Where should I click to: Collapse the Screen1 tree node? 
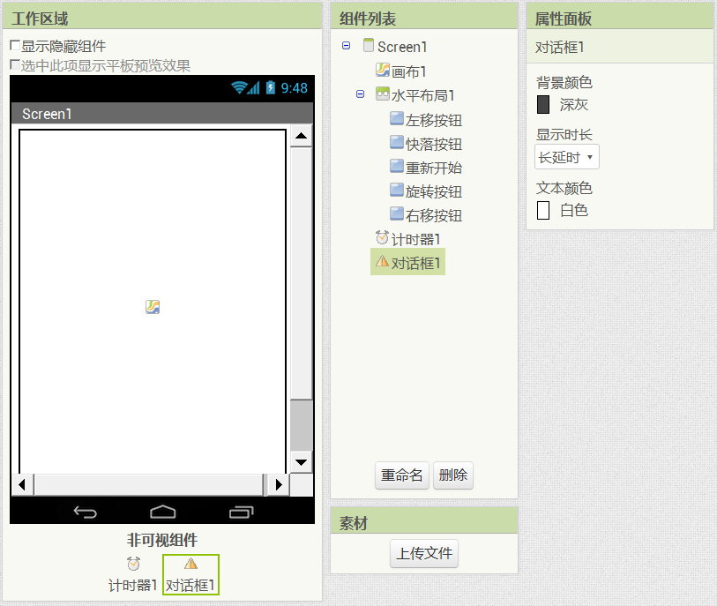click(346, 46)
